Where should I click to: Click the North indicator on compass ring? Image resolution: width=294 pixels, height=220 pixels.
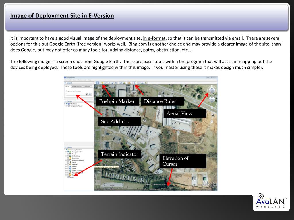(212, 86)
